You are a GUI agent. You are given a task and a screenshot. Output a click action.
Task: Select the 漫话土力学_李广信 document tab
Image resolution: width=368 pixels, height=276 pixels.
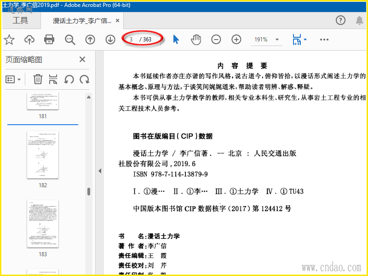coord(82,21)
